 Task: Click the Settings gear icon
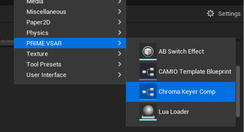pyautogui.click(x=210, y=13)
